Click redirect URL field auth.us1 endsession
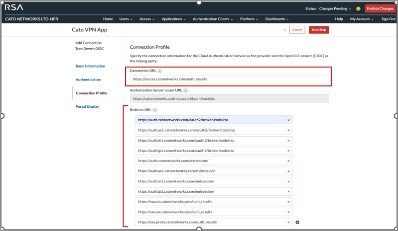The width and height of the screenshot is (398, 231). pos(214,171)
